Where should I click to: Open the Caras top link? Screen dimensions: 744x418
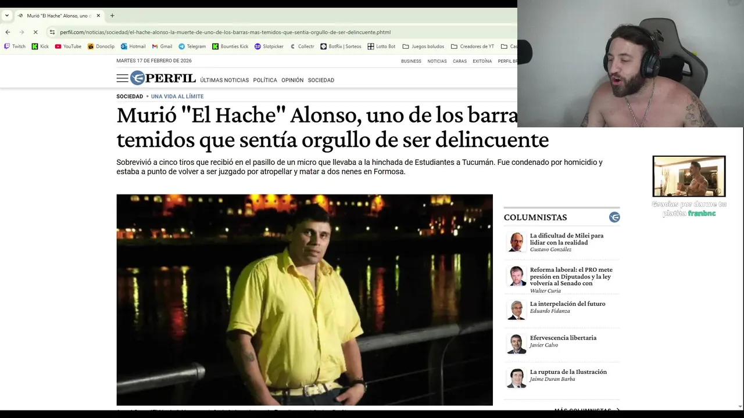(460, 61)
